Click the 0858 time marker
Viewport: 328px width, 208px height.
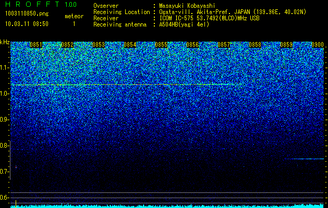[x=255, y=45]
